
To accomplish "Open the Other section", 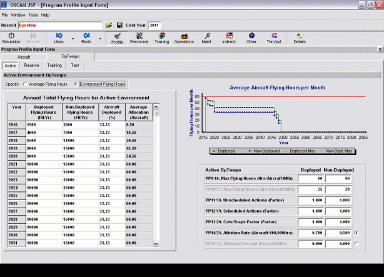I will [251, 38].
